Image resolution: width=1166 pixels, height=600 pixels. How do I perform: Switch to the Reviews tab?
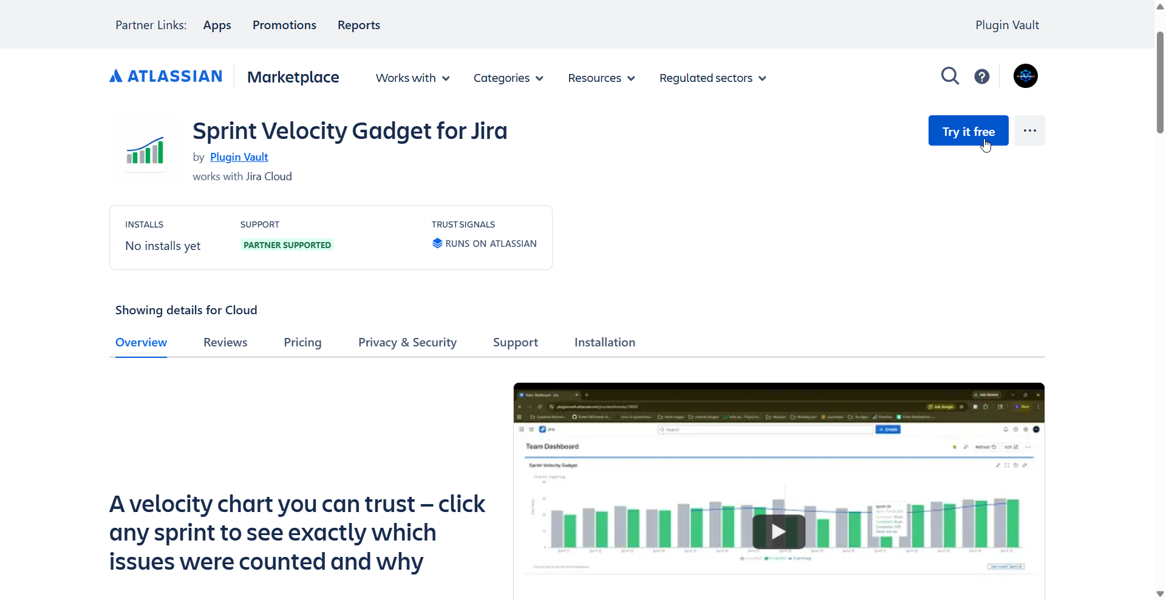(225, 342)
